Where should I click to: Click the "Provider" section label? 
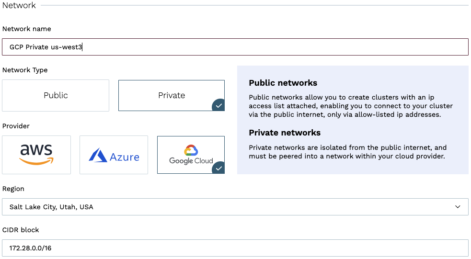click(16, 126)
